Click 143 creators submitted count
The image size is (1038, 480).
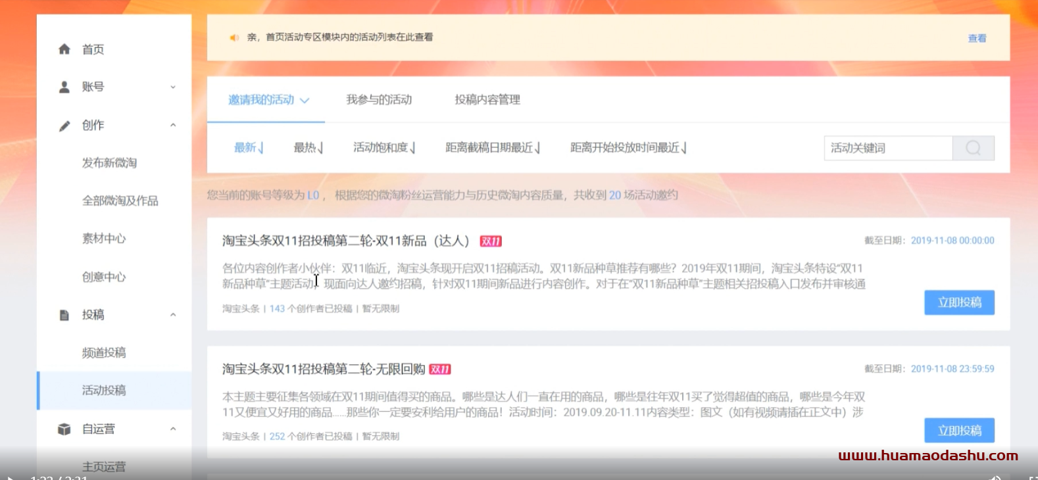click(x=278, y=308)
